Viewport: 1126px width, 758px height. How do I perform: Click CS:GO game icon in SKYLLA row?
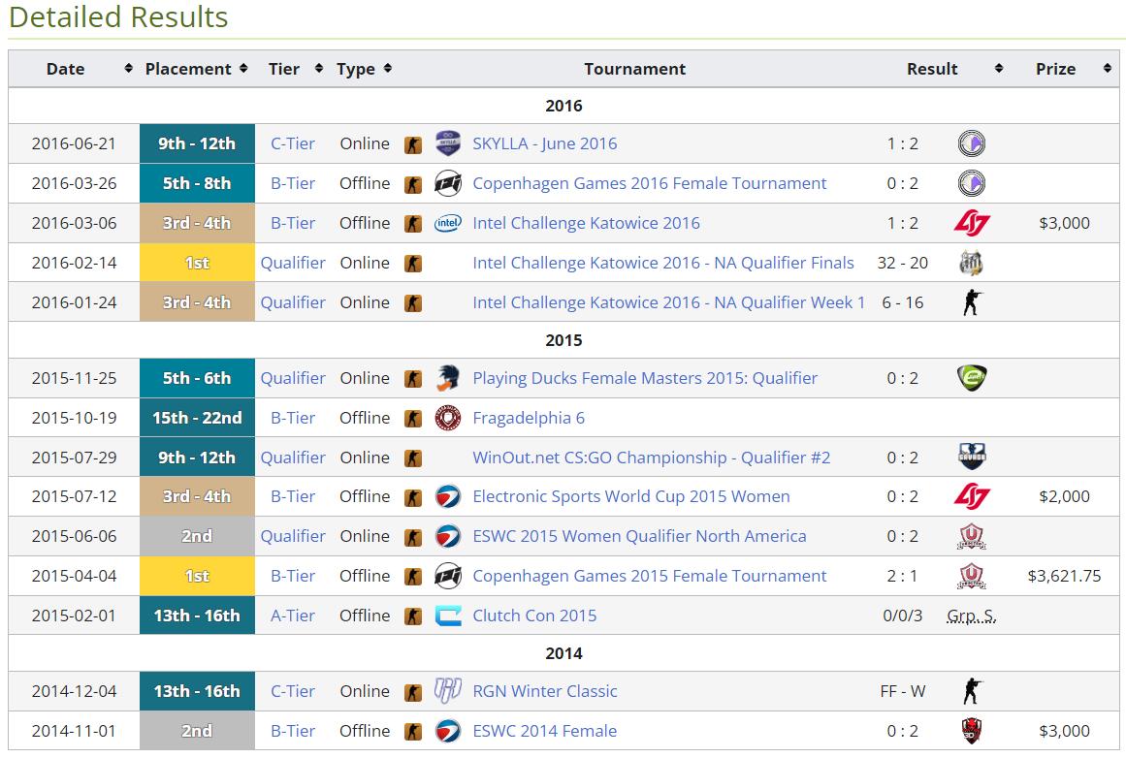click(413, 145)
